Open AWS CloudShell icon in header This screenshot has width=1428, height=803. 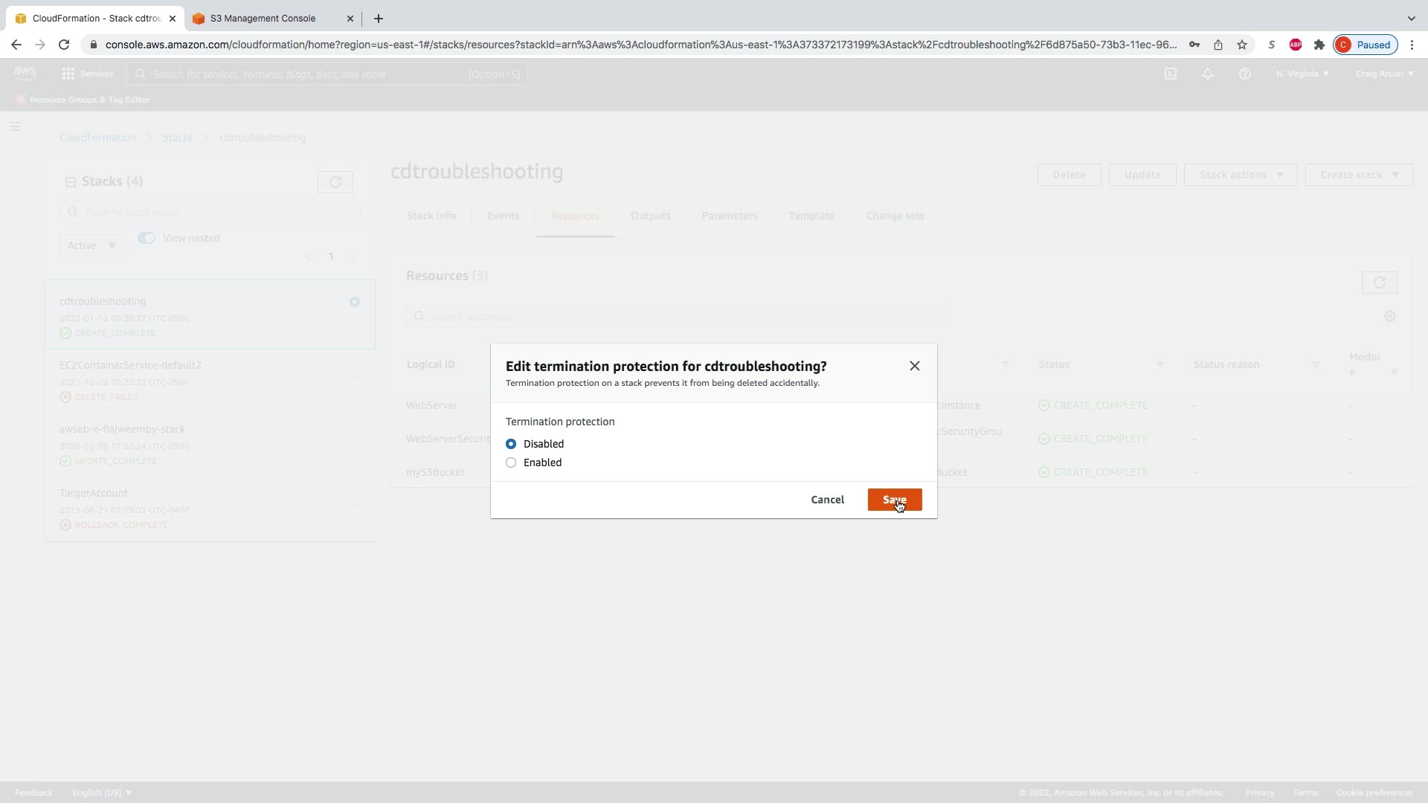[x=1171, y=74]
